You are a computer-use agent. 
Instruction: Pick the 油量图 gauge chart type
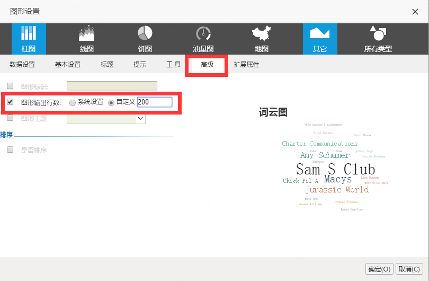coord(203,39)
